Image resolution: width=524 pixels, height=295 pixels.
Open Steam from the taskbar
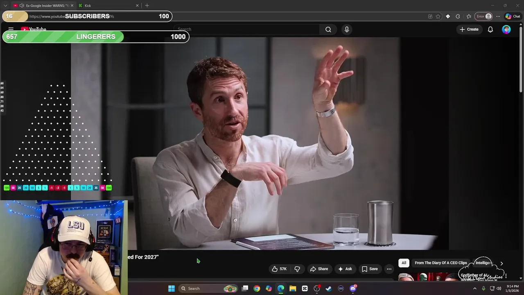329,288
